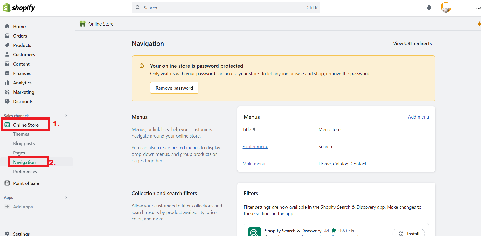Click View URL redirects
The height and width of the screenshot is (236, 481).
[412, 44]
